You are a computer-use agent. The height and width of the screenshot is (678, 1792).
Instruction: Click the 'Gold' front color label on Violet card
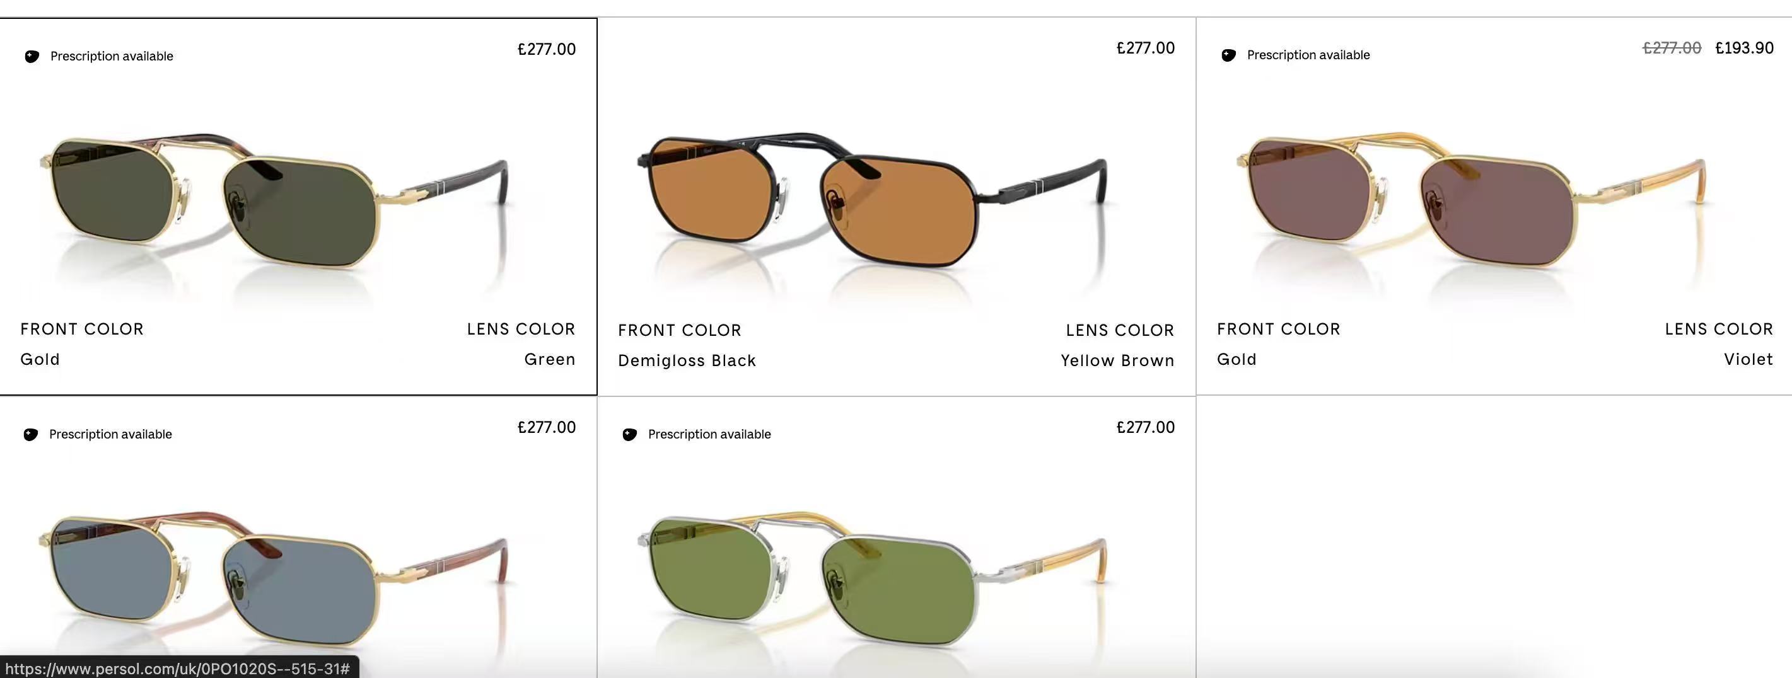pos(1236,360)
